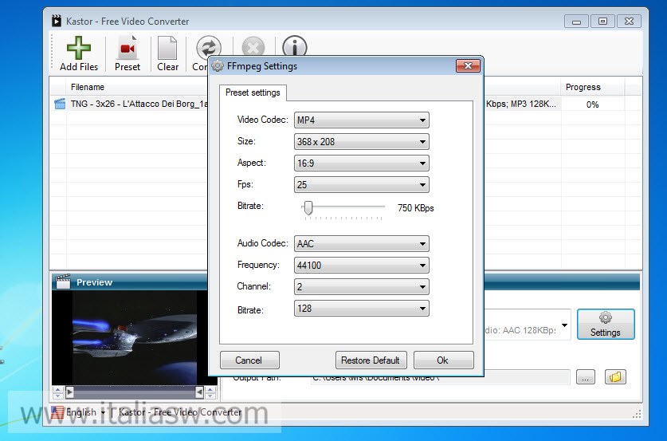The image size is (667, 441).
Task: Expand the audio Bitrate dropdown showing 128
Action: [x=361, y=309]
